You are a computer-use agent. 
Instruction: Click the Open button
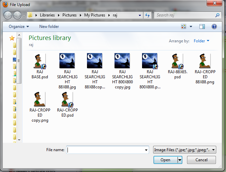166,160
